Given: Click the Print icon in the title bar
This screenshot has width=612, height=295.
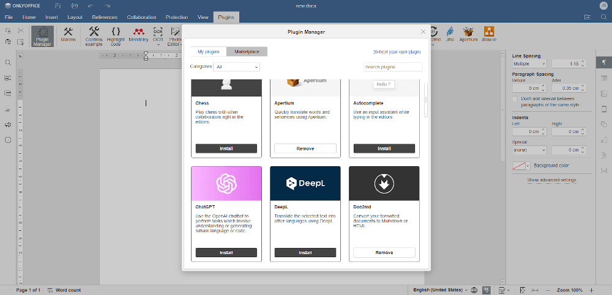Looking at the screenshot, I should (74, 6).
